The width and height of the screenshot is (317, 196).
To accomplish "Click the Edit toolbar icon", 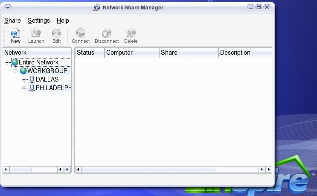I will pos(56,33).
